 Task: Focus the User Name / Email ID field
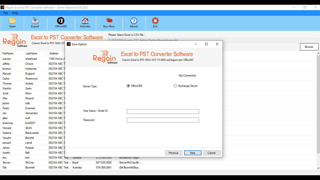(x=163, y=111)
